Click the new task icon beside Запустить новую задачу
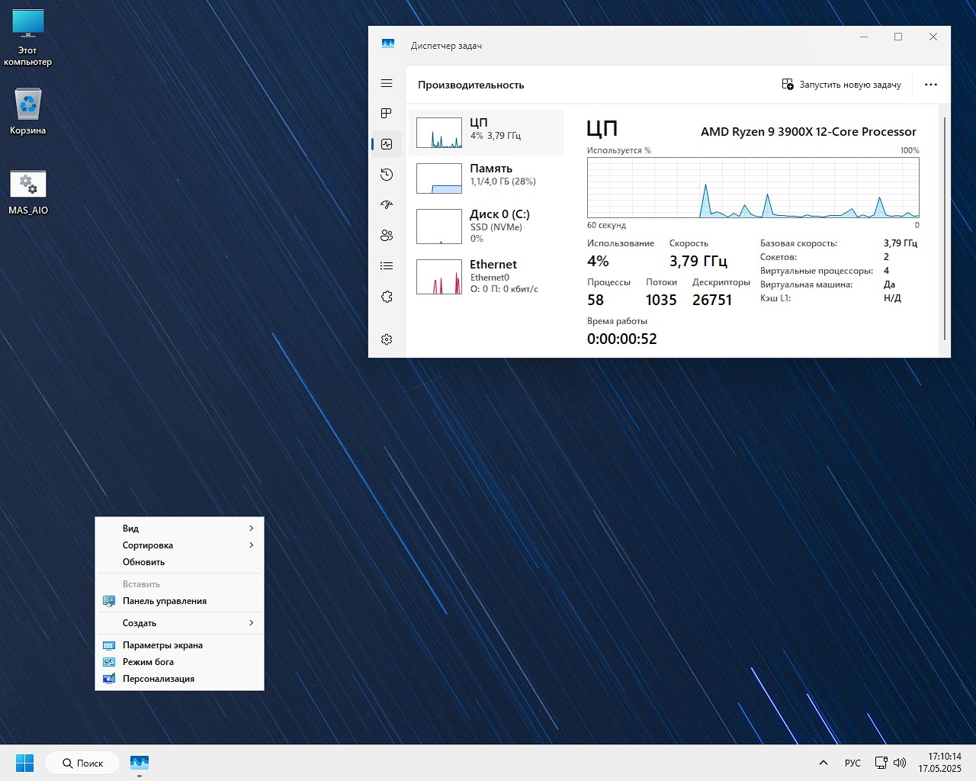Screen dimensions: 976x781 [788, 85]
